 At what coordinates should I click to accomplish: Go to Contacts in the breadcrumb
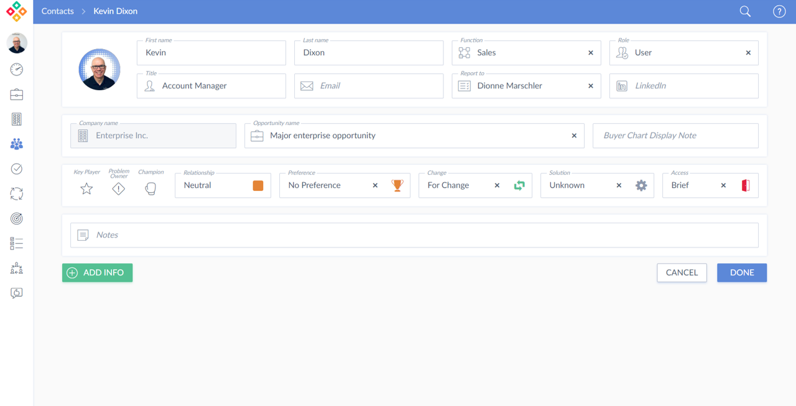pyautogui.click(x=57, y=11)
